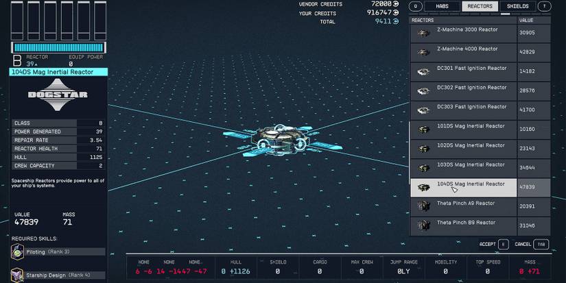The width and height of the screenshot is (566, 283).
Task: Click the T next-category key button
Action: coord(544,6)
